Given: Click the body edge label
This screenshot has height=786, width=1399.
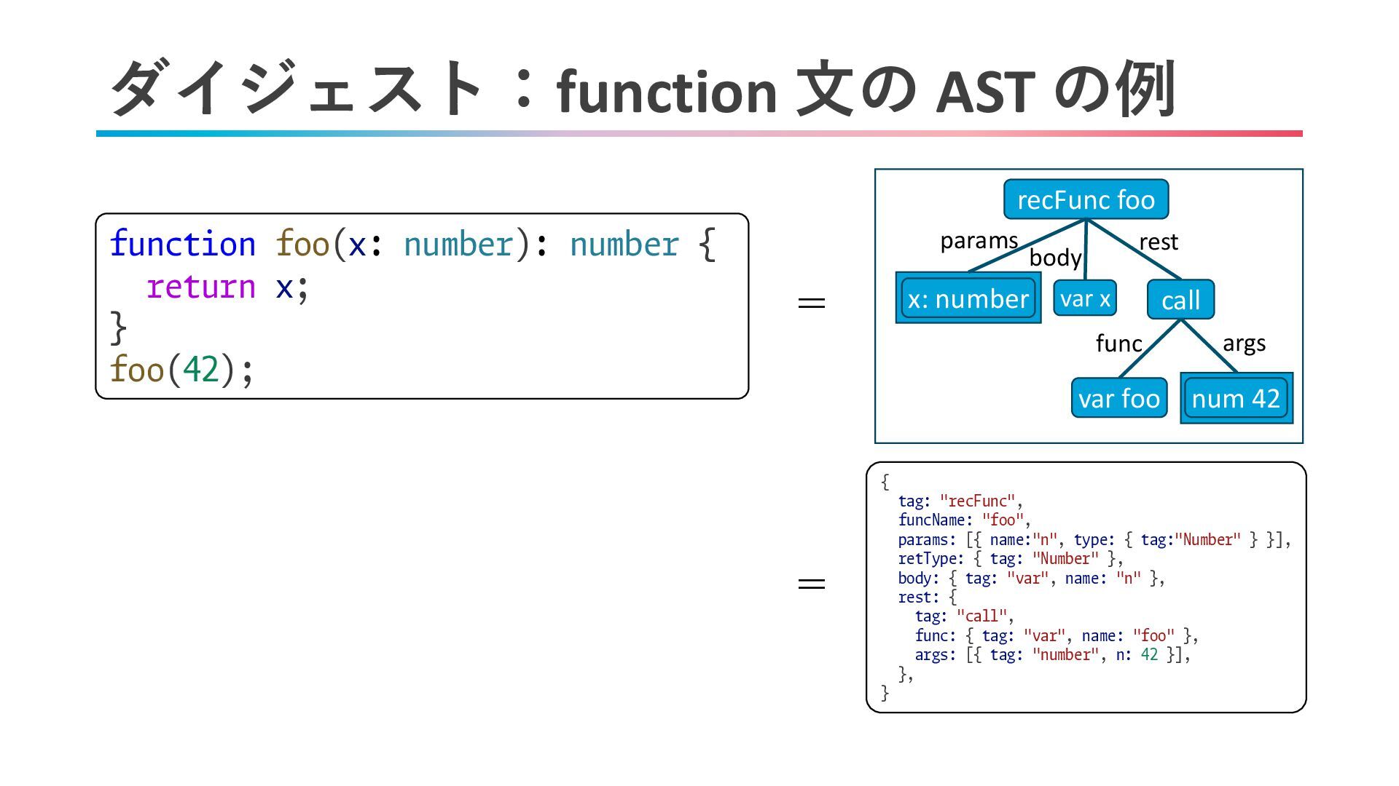Looking at the screenshot, I should [1055, 258].
